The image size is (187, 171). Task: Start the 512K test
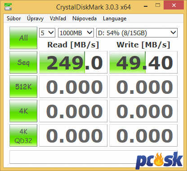23,87
